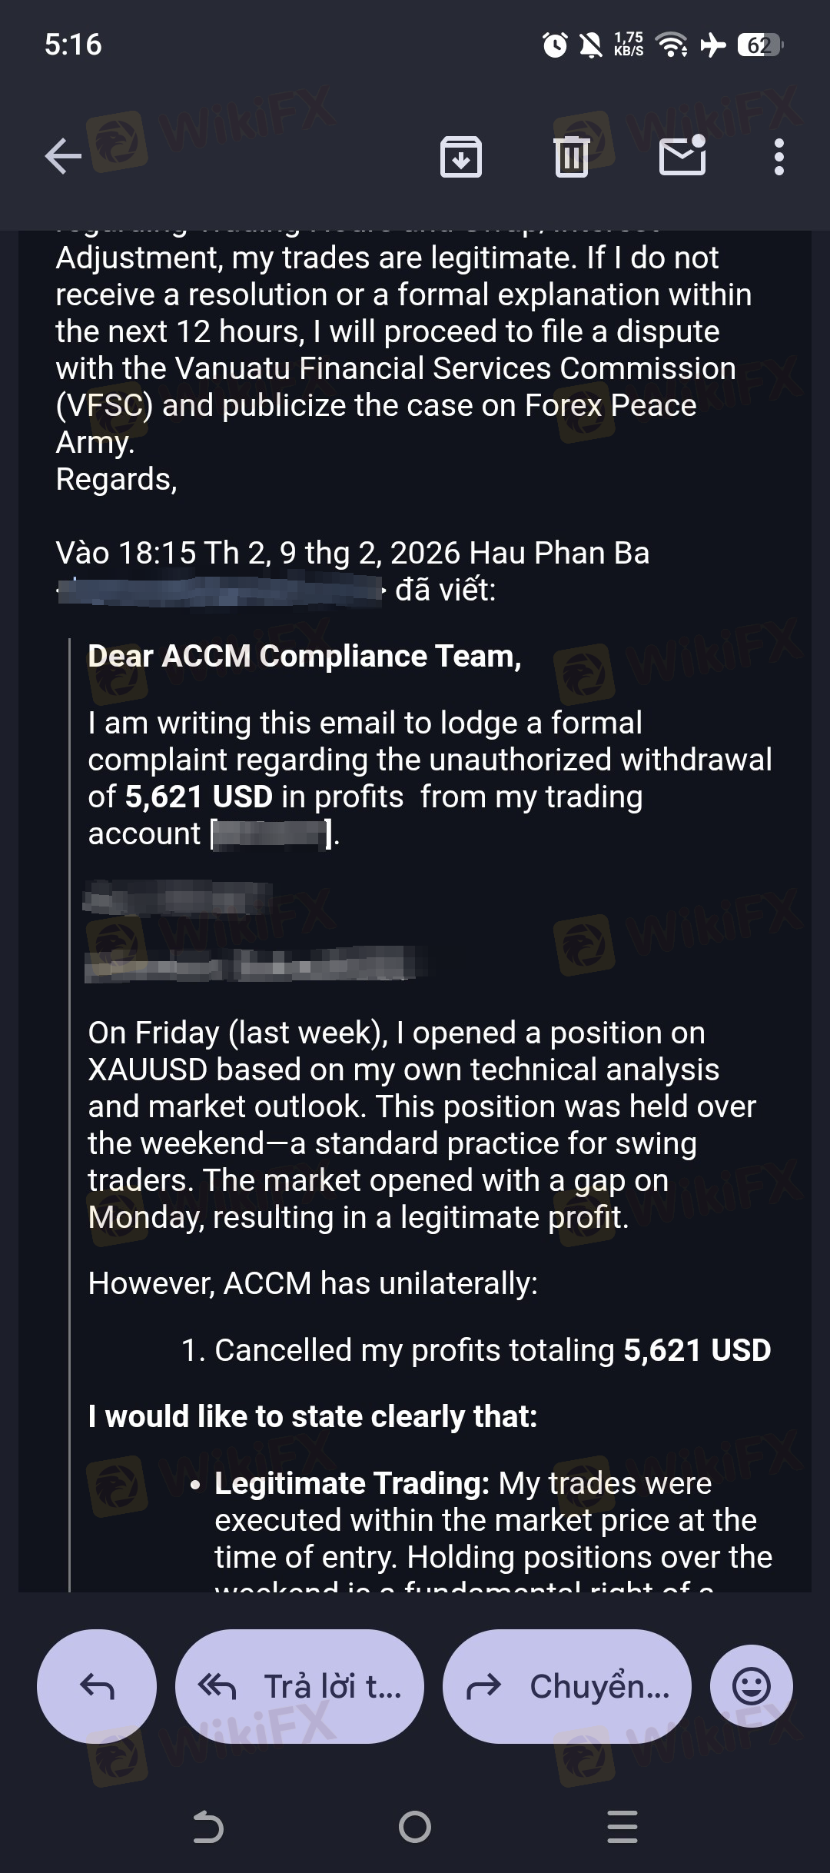Viewport: 830px width, 1873px height.
Task: Open recent apps from navigation bar
Action: click(622, 1827)
